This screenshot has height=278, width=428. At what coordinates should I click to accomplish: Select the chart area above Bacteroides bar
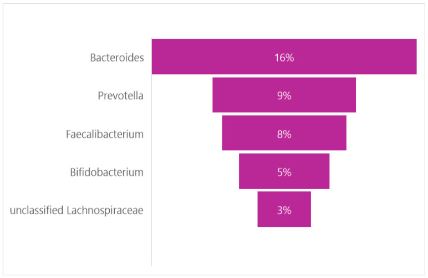point(284,21)
